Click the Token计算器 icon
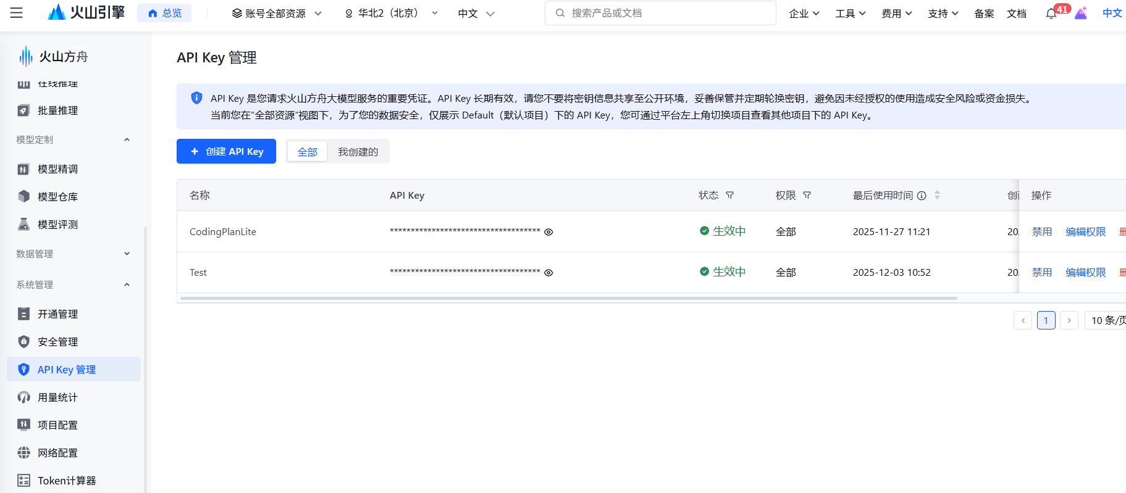The image size is (1126, 493). [23, 481]
